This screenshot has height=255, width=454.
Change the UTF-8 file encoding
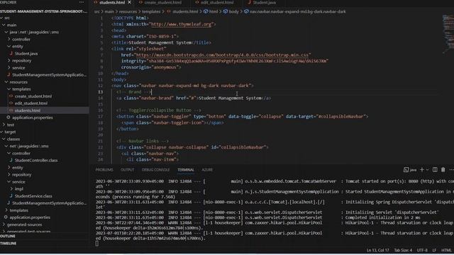422,250
